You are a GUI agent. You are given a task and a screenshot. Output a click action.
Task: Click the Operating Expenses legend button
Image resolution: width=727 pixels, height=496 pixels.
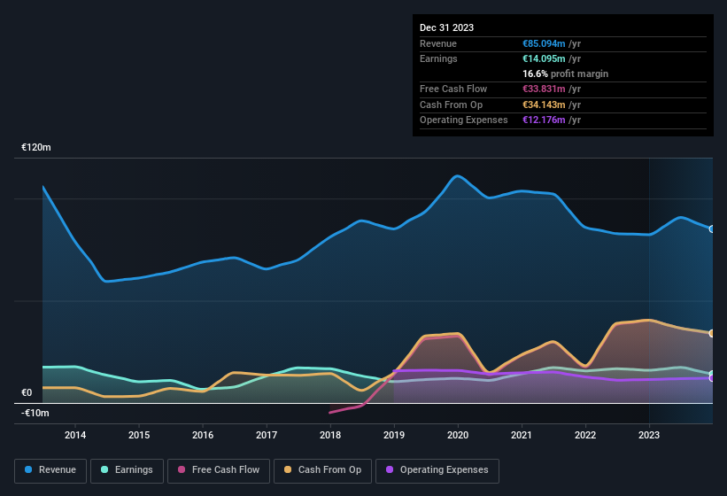(x=437, y=469)
